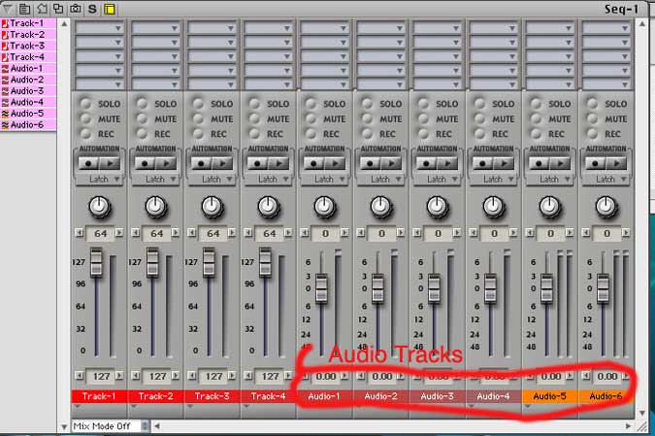Image resolution: width=655 pixels, height=436 pixels.
Task: Click the overlapping windows icon in toolbar
Action: tap(58, 8)
